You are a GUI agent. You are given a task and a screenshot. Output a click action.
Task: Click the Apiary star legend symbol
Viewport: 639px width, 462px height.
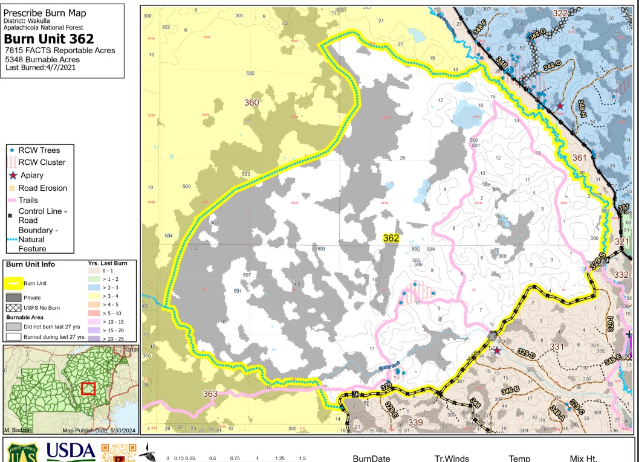pyautogui.click(x=12, y=175)
